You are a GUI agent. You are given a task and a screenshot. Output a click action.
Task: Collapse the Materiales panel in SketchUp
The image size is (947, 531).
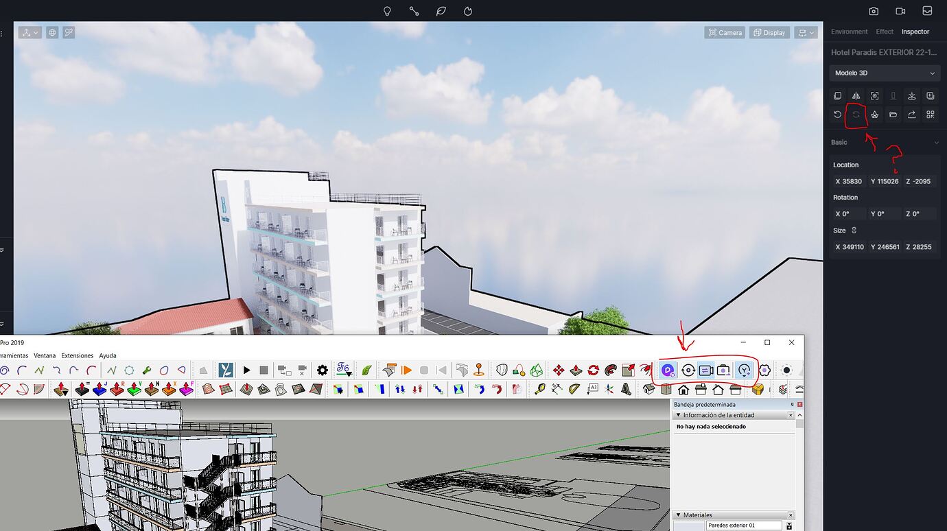(679, 515)
